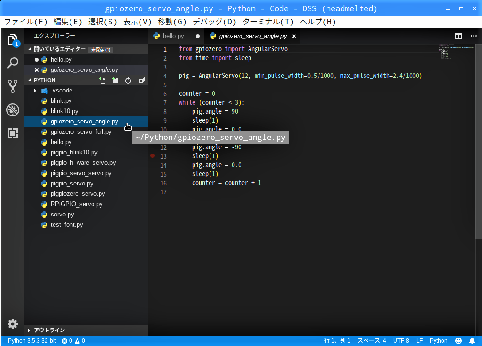Viewport: 482px width, 346px height.
Task: Open the Debug menu
Action: coord(214,22)
